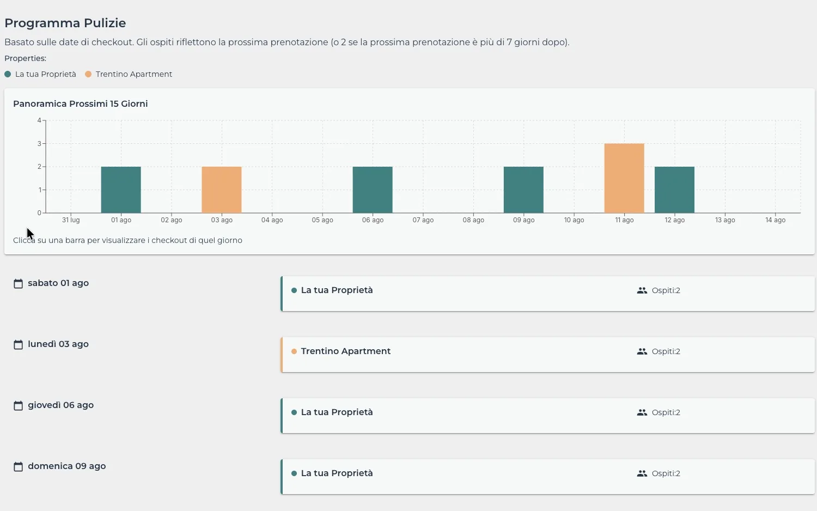Viewport: 817px width, 511px height.
Task: Open the La tua Proprietà card for giovedì 06 ago
Action: coord(547,416)
